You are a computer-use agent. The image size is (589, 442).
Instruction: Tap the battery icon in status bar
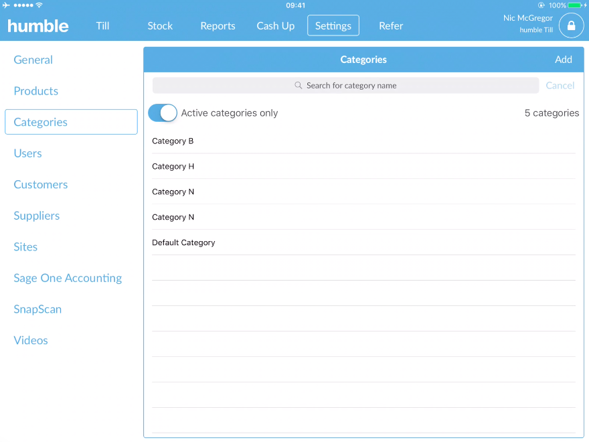(576, 5)
